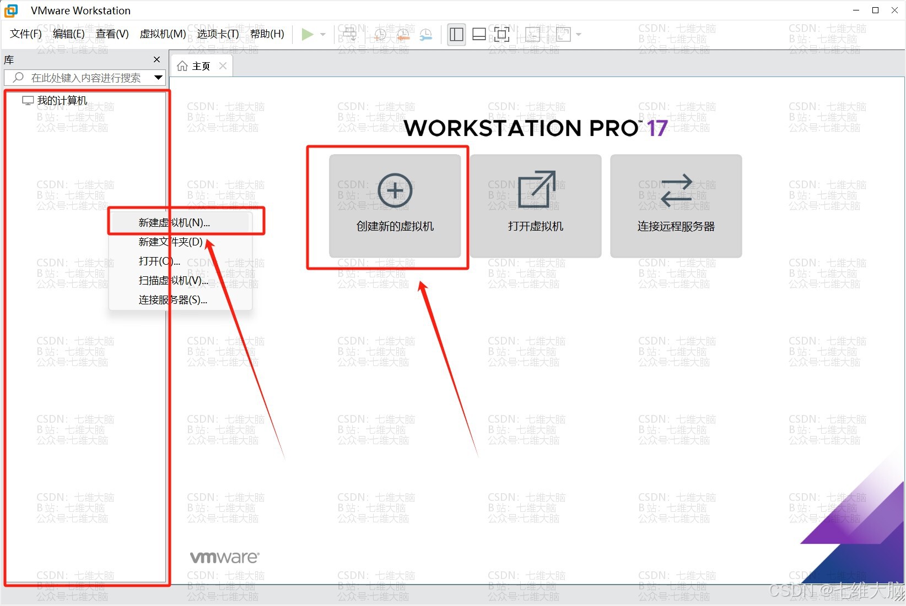Toggle the library sidebar view icon
906x606 pixels.
point(456,34)
